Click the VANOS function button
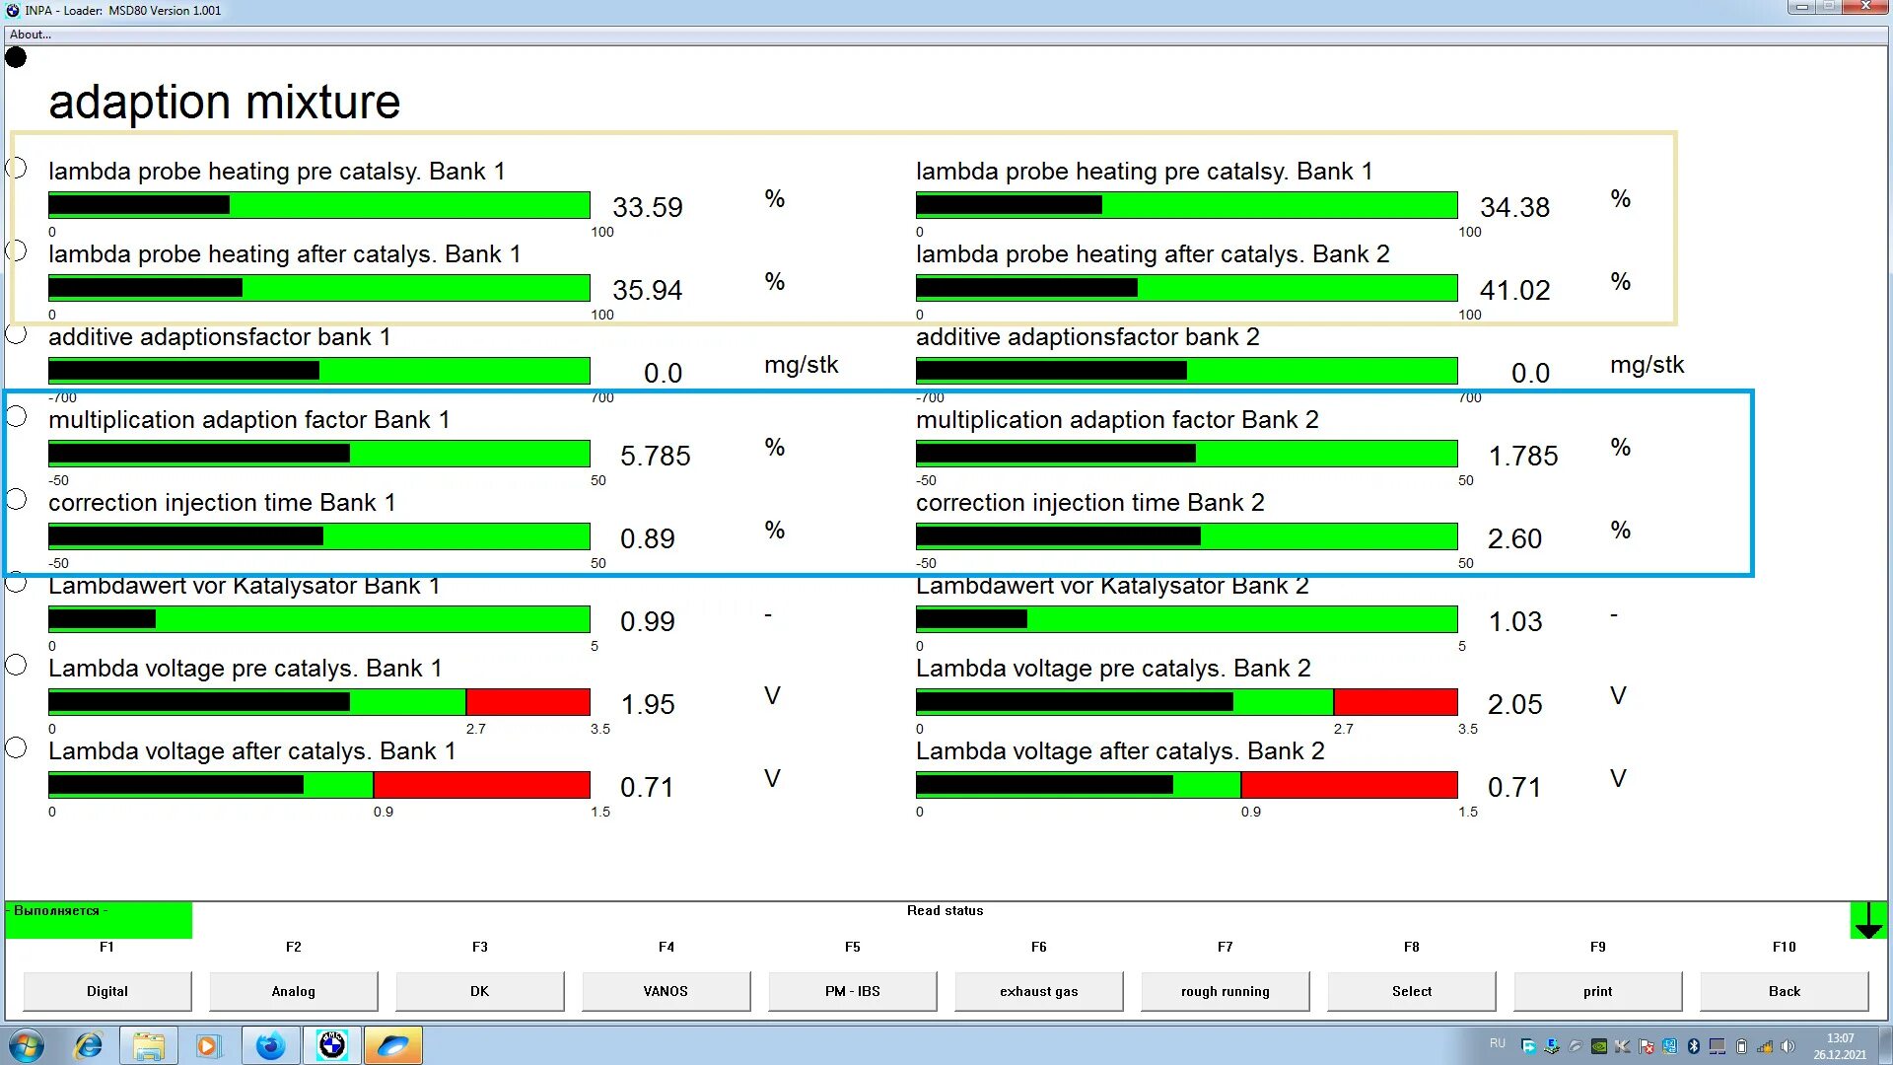This screenshot has height=1065, width=1893. 666,991
